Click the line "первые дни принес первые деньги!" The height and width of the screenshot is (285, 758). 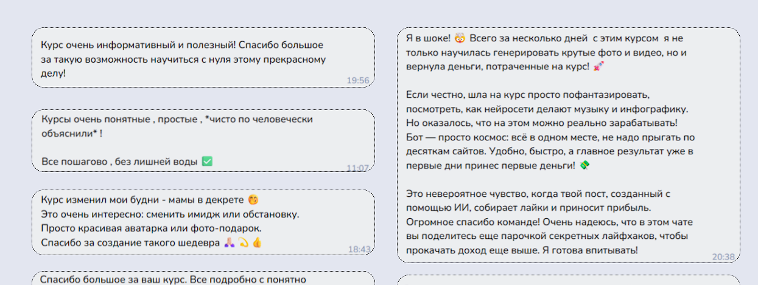490,165
